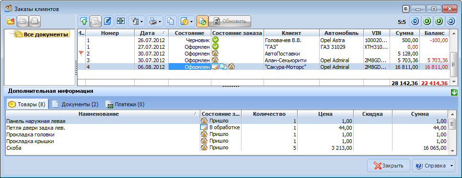Click green check status icon for "ГАЗ" row
The width and height of the screenshot is (462, 178).
[x=215, y=46]
